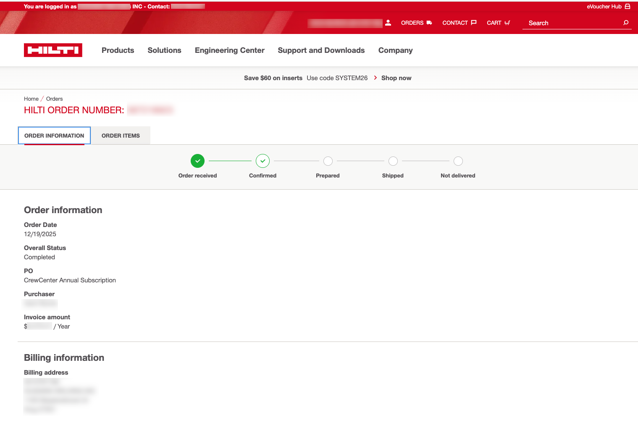
Task: Click the Prepared step circle
Action: (x=328, y=161)
